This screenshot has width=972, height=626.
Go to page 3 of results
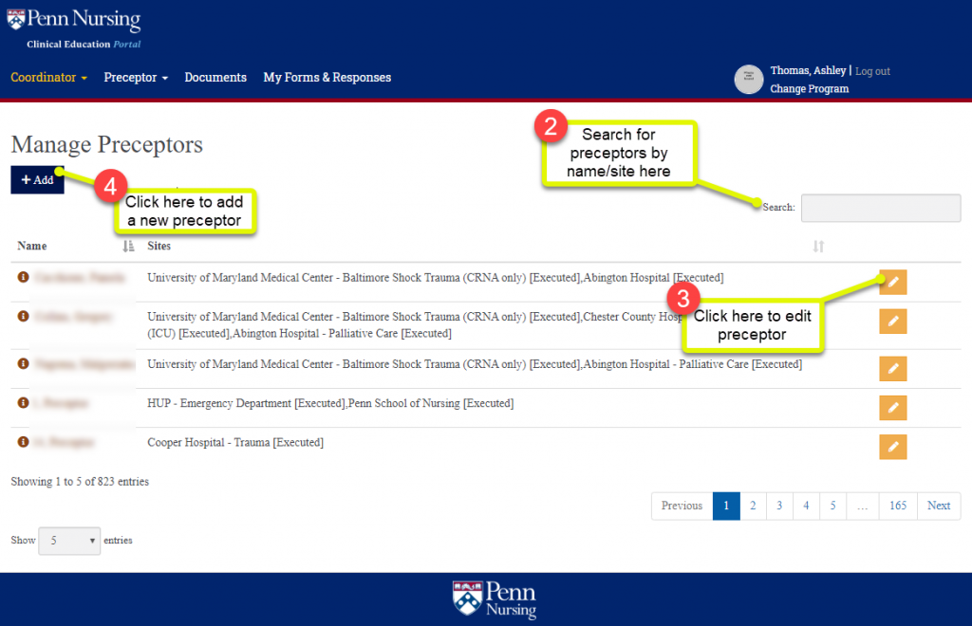coord(779,506)
